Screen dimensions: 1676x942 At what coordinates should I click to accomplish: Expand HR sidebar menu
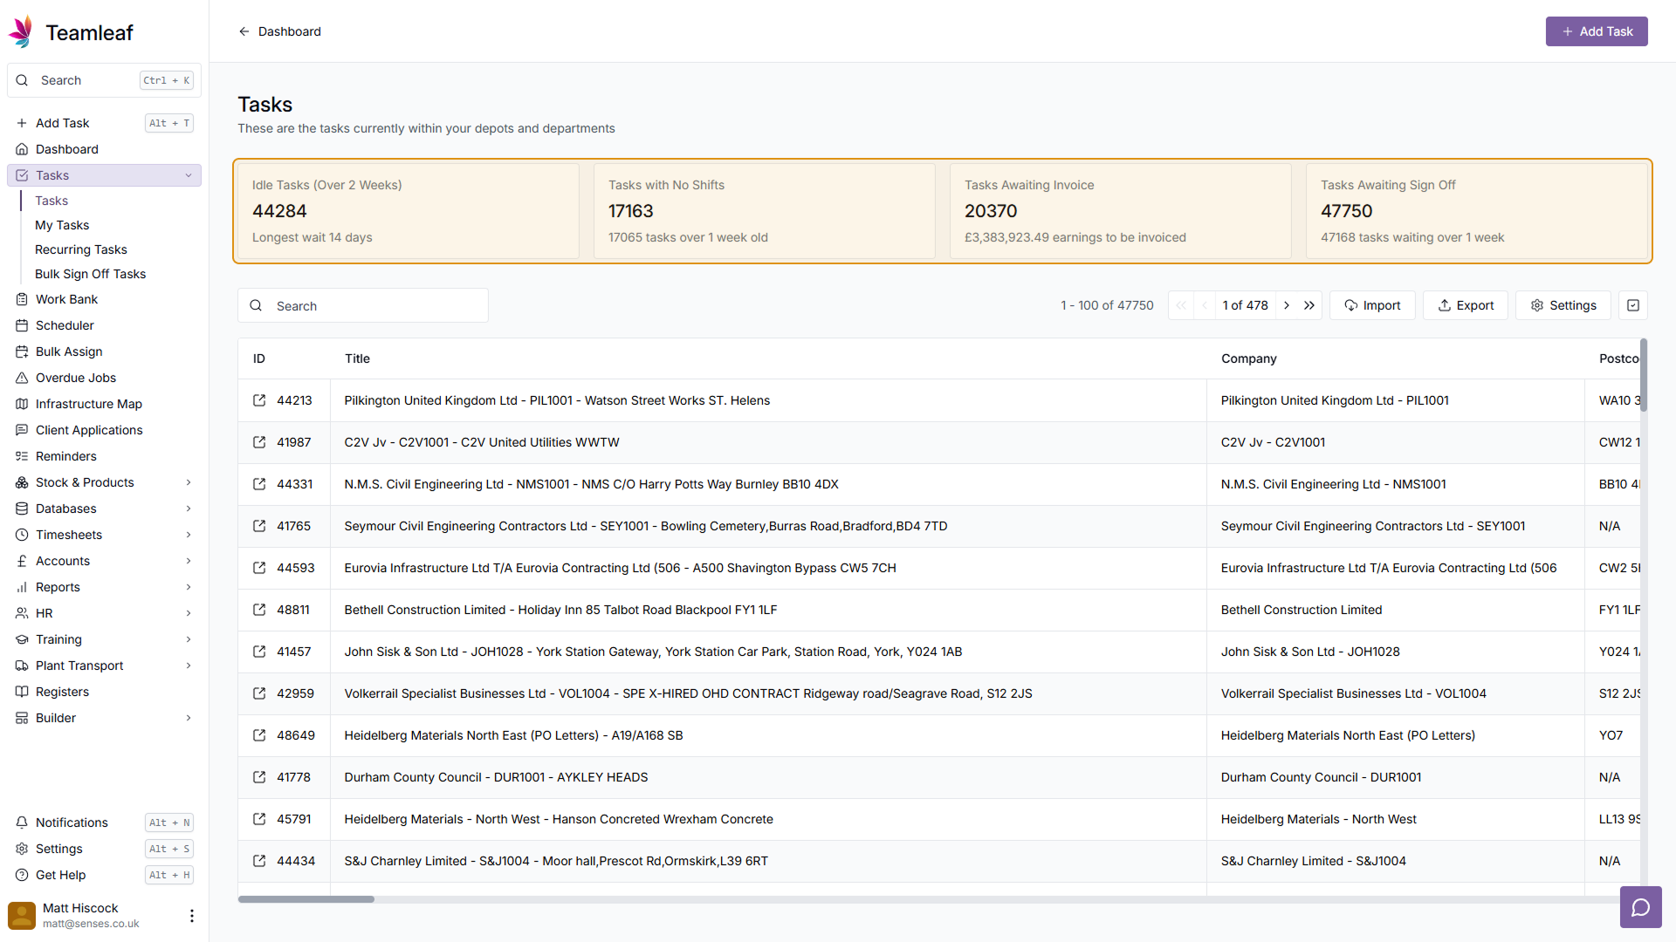(x=104, y=613)
